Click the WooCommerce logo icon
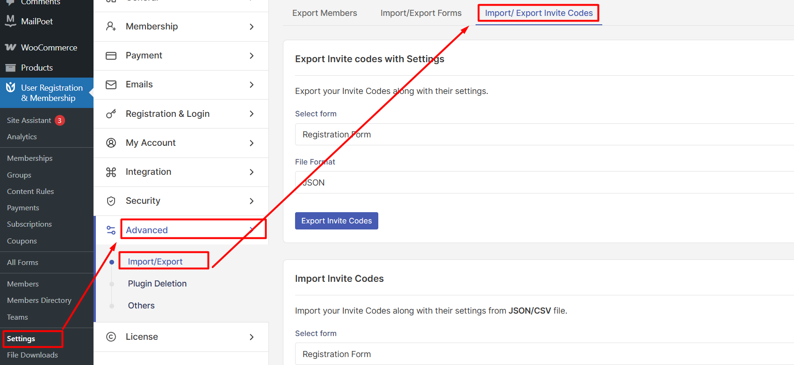The image size is (794, 365). pos(10,47)
